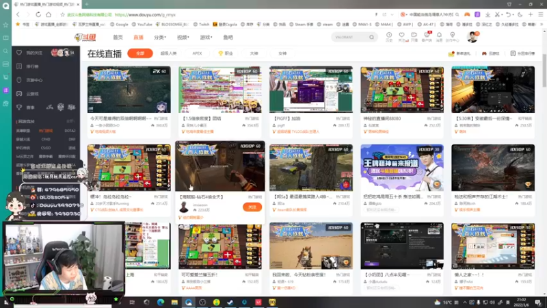Open cloud gaming gamepad in dark sidebar

pos(19,94)
